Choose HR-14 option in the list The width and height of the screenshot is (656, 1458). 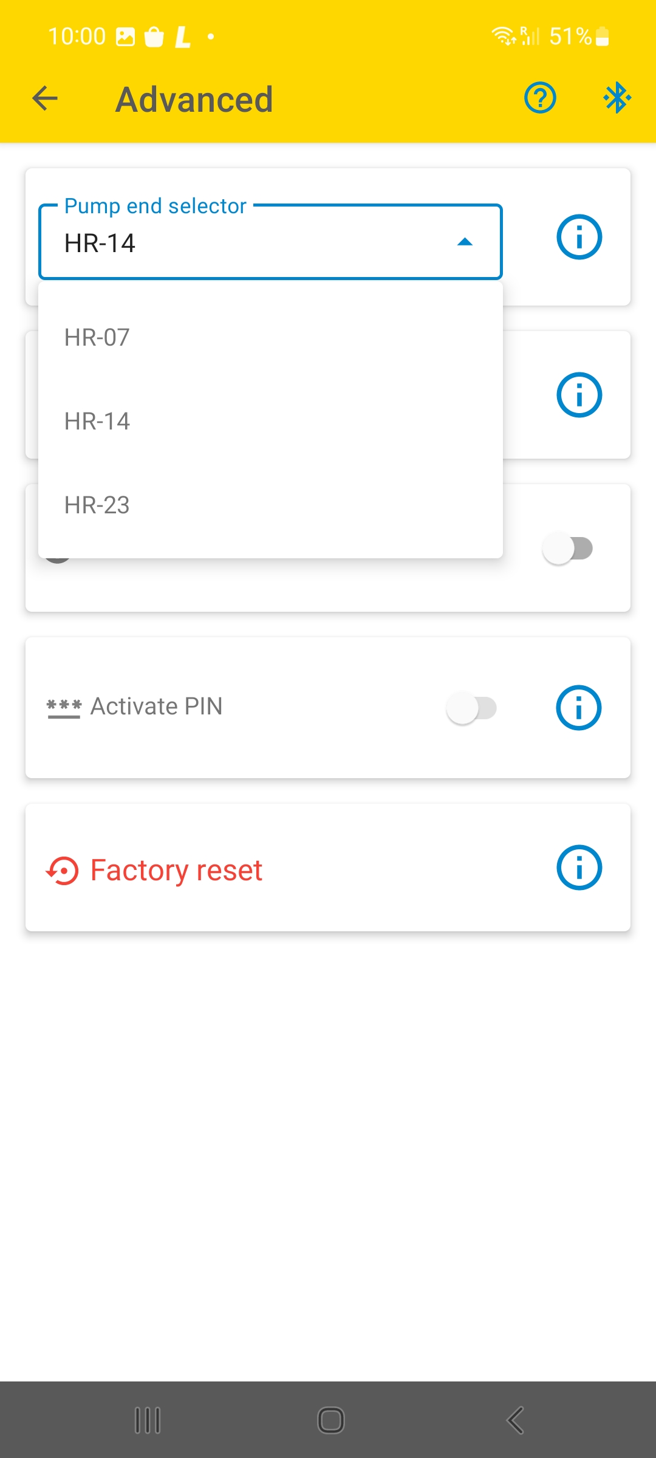tap(270, 421)
